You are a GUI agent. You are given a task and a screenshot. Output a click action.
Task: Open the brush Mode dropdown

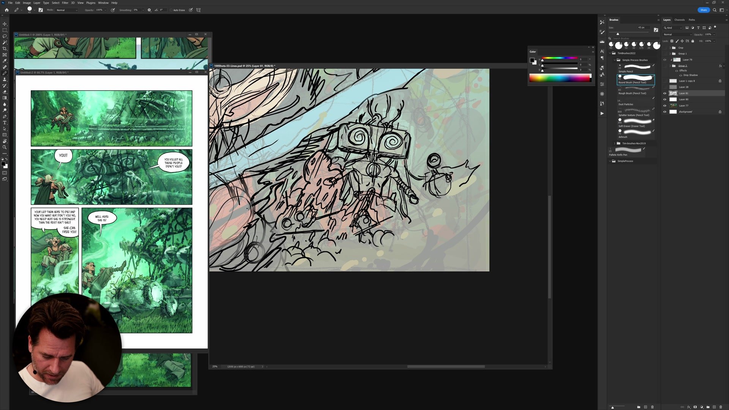[x=67, y=10]
